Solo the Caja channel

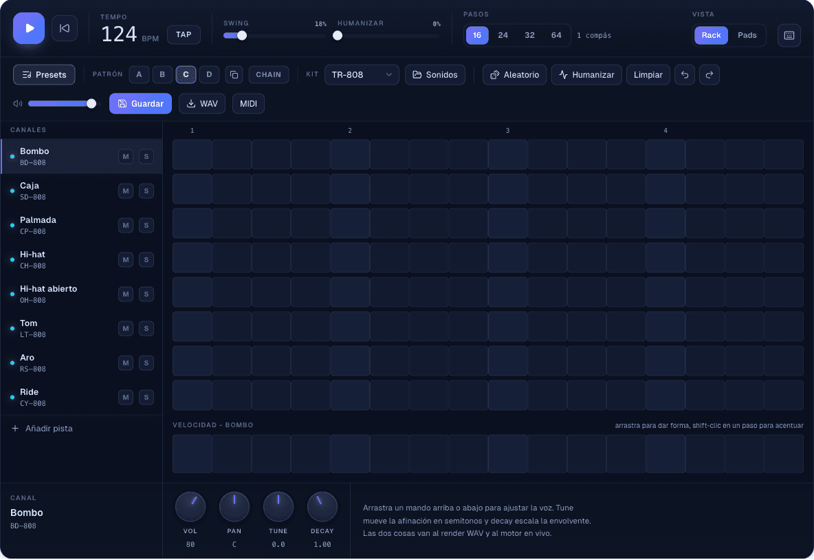click(146, 191)
